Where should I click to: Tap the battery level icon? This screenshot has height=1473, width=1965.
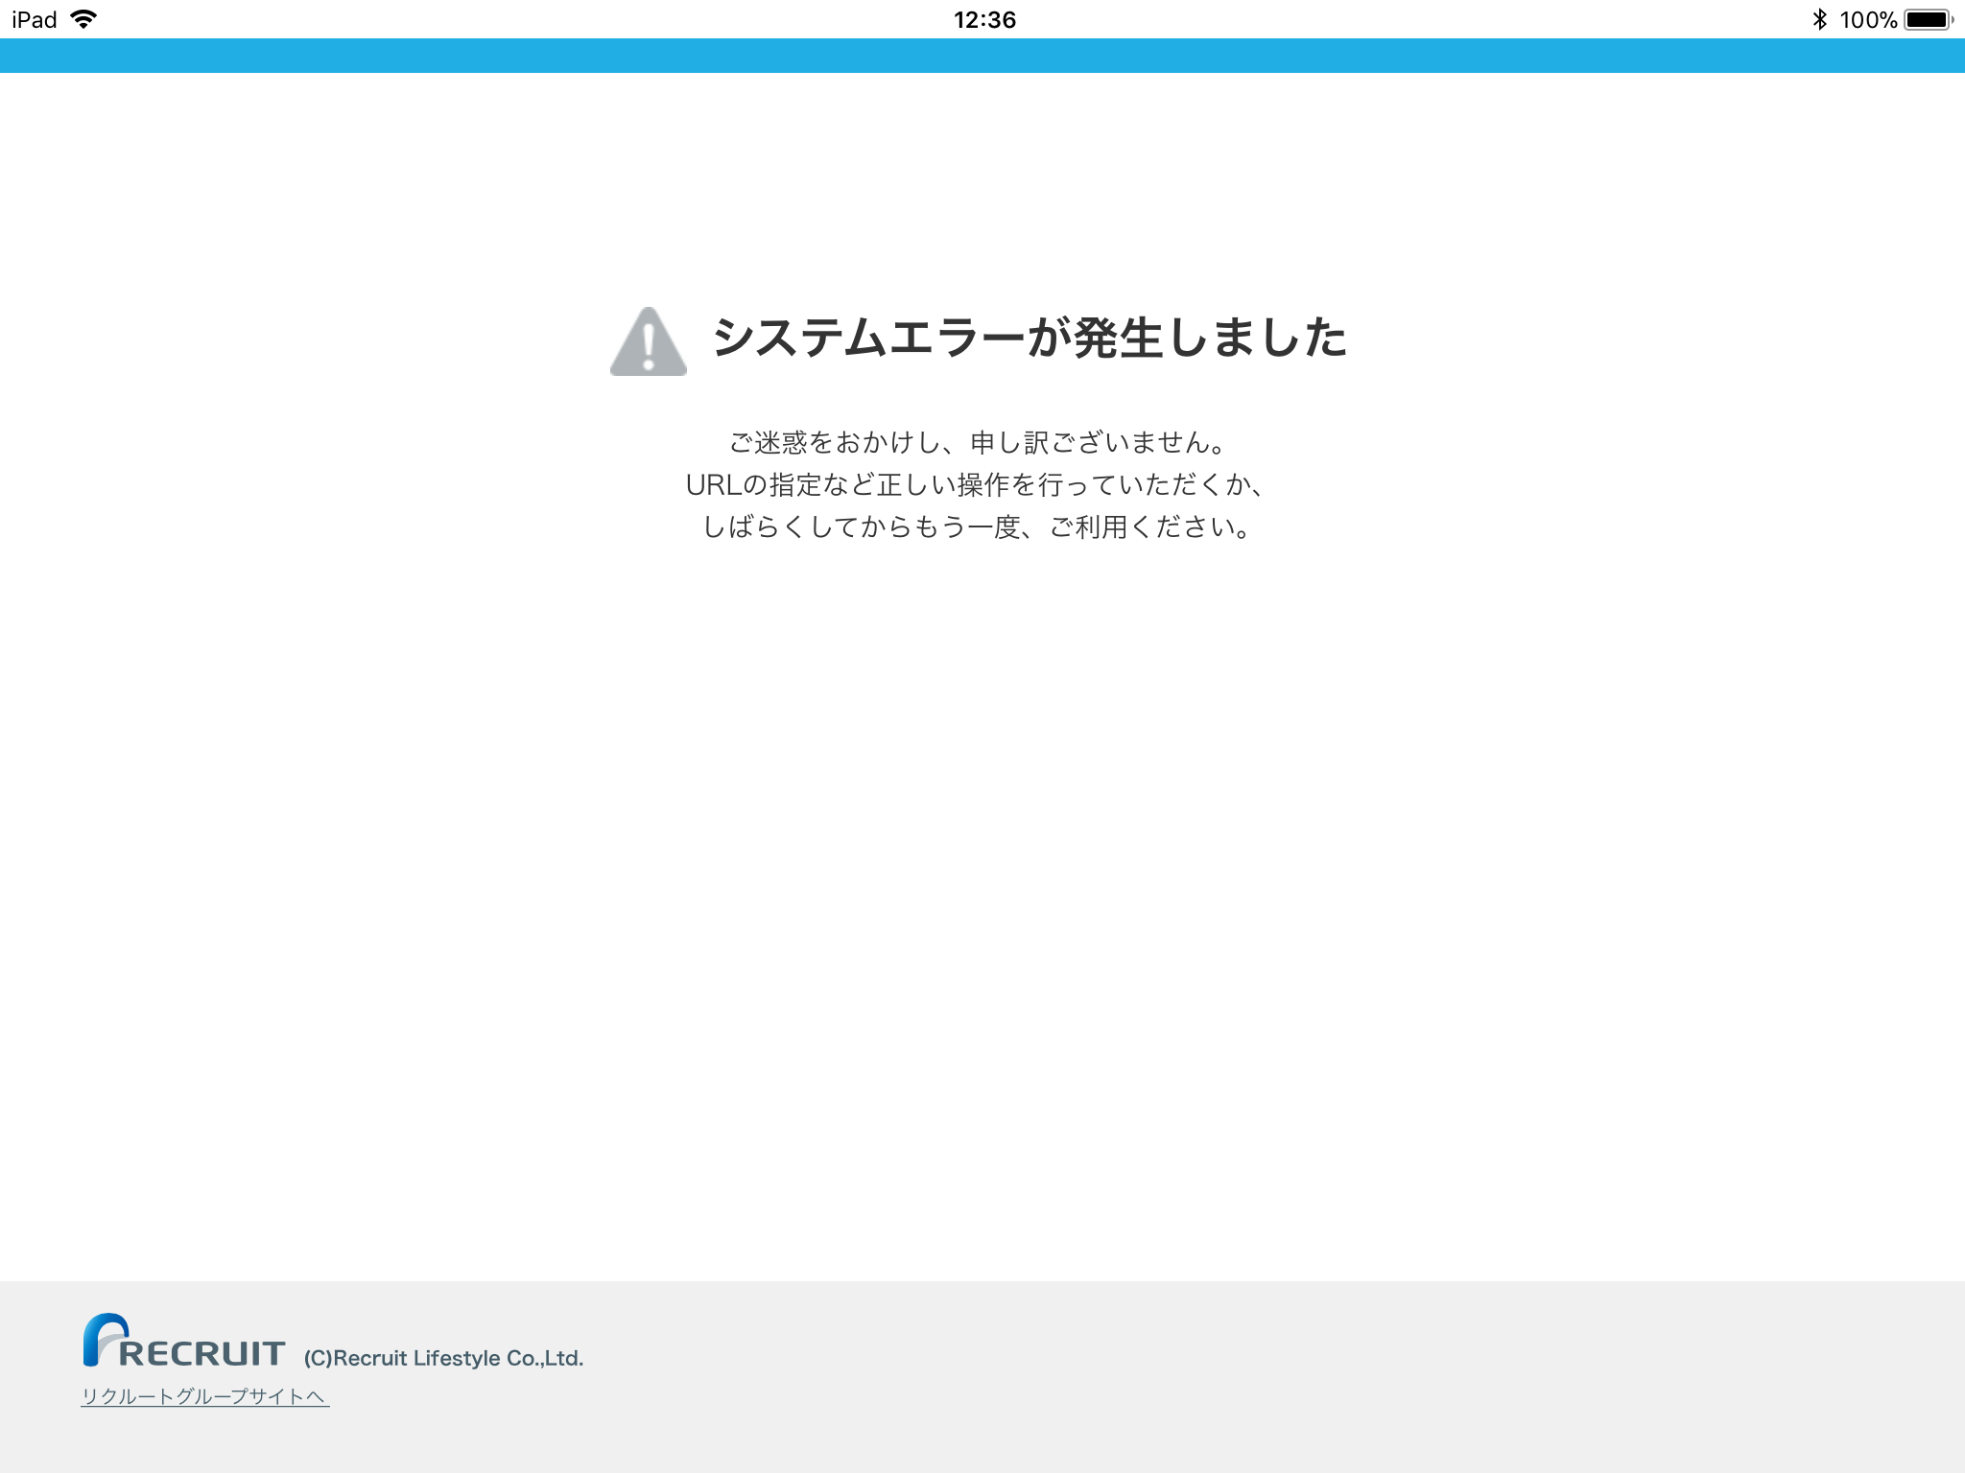pyautogui.click(x=1927, y=19)
